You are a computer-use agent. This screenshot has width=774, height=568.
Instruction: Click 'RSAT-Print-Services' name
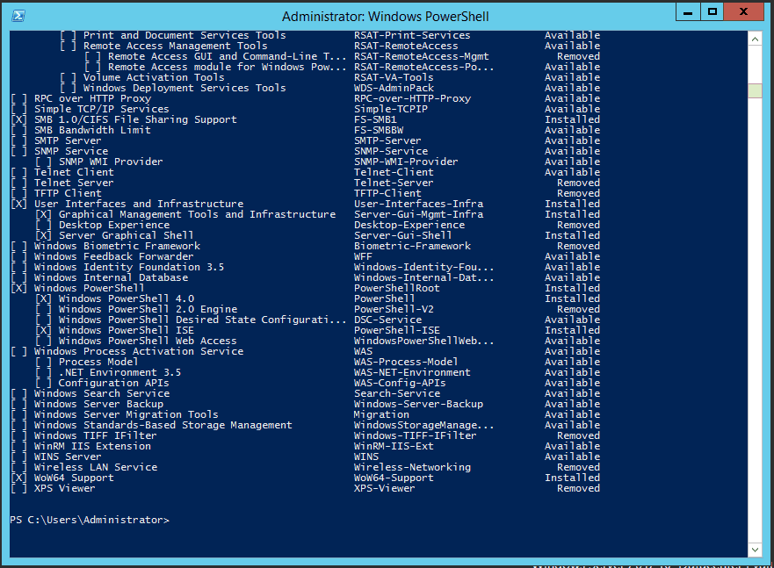[x=412, y=35]
